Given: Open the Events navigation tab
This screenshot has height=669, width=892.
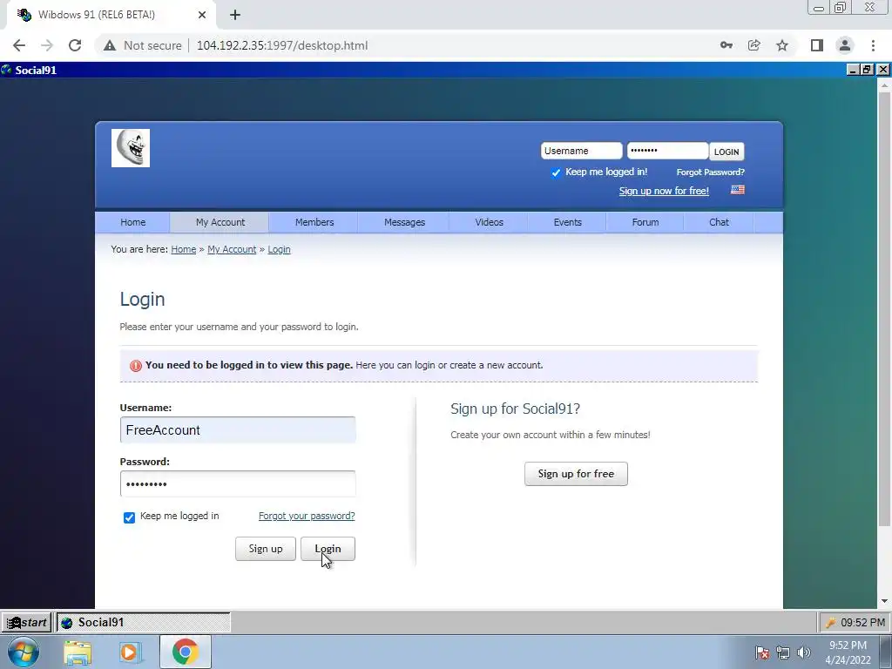Looking at the screenshot, I should (567, 222).
